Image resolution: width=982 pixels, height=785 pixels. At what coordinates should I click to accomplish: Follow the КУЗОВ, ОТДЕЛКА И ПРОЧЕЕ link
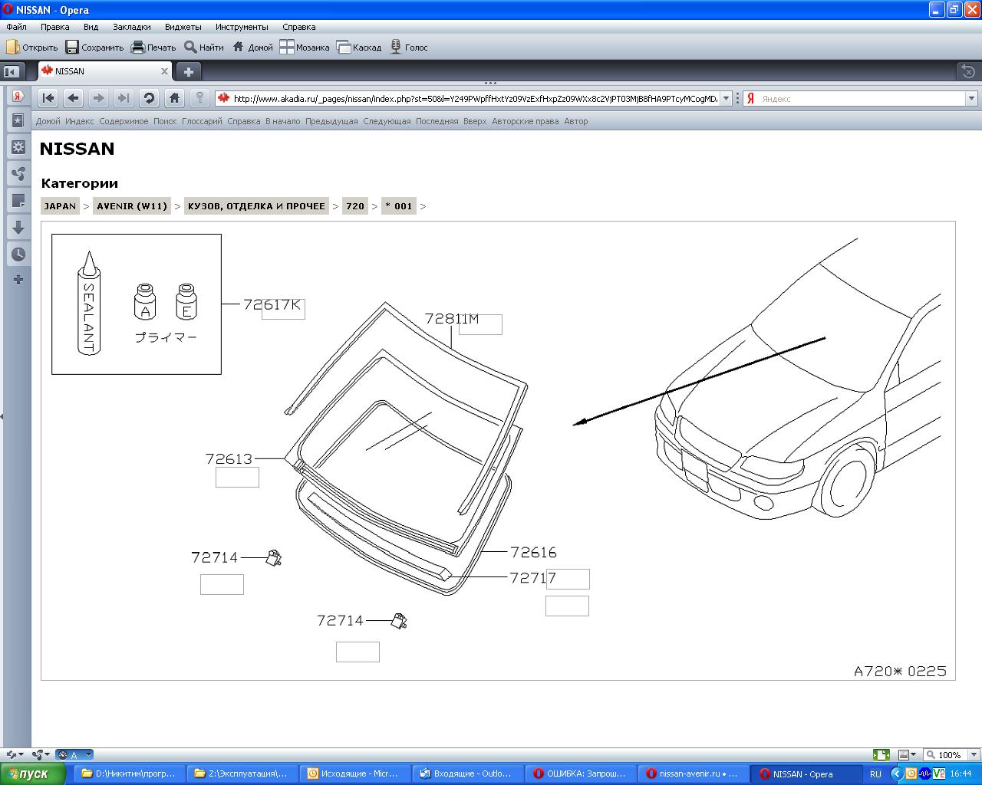[x=256, y=205]
